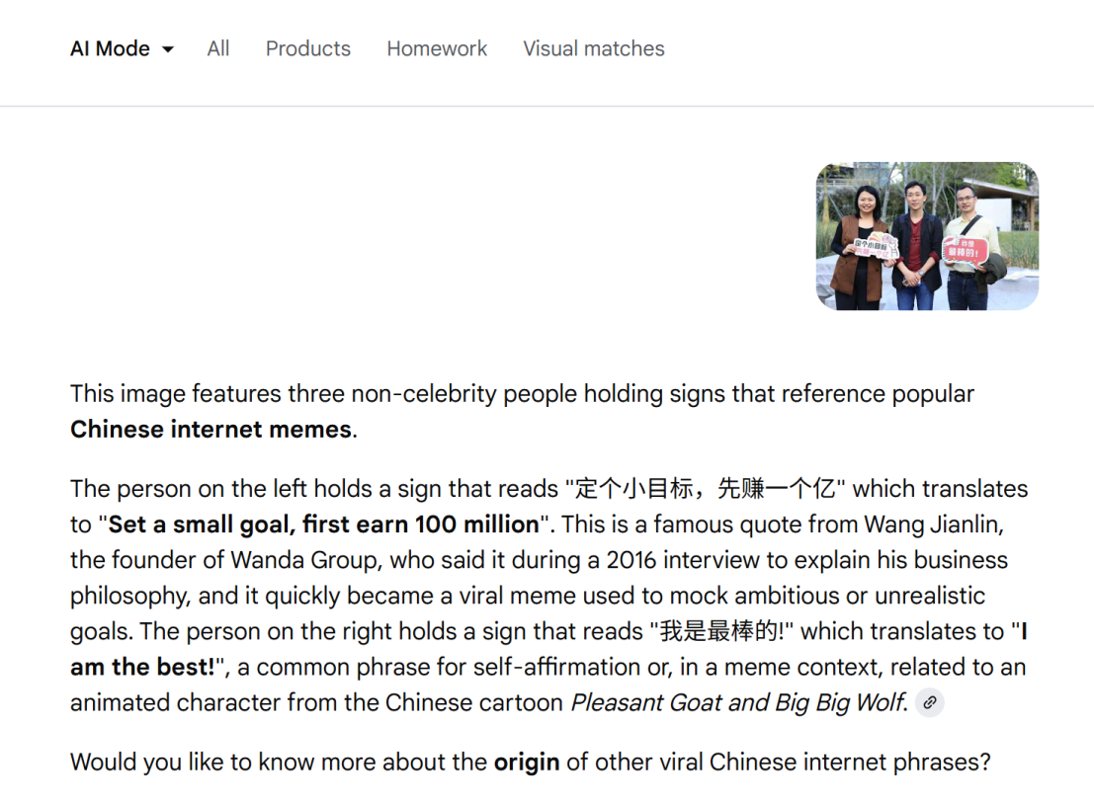The image size is (1094, 806).
Task: Click the Chinese text "定个小目标，先赚一个亿"
Action: tap(705, 489)
